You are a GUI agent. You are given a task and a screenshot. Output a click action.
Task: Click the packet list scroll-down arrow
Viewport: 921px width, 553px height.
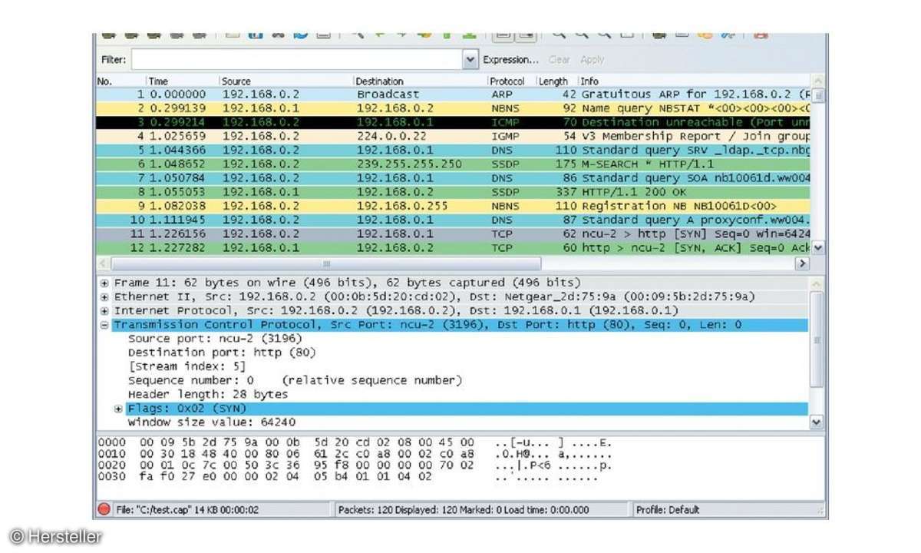point(817,247)
